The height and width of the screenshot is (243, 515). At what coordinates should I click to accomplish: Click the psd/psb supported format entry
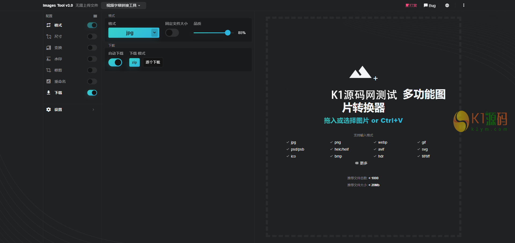point(295,149)
